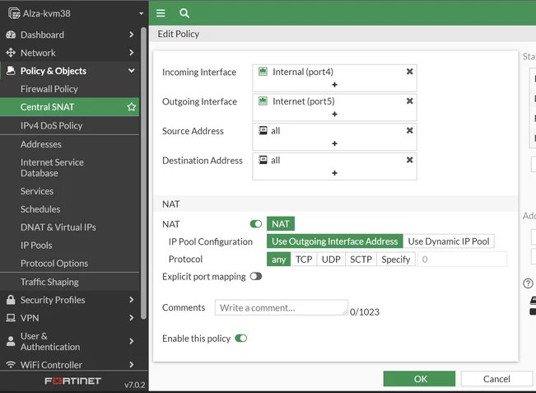Click the Dashboard gauge icon

tap(11, 35)
